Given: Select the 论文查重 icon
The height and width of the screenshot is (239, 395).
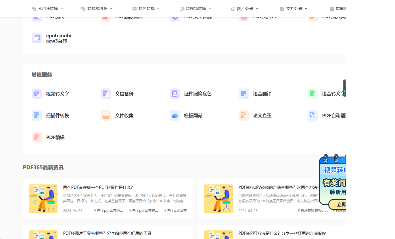Looking at the screenshot, I should (244, 115).
